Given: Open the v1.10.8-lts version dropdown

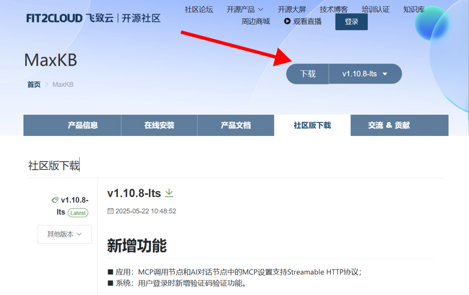Looking at the screenshot, I should tap(365, 74).
